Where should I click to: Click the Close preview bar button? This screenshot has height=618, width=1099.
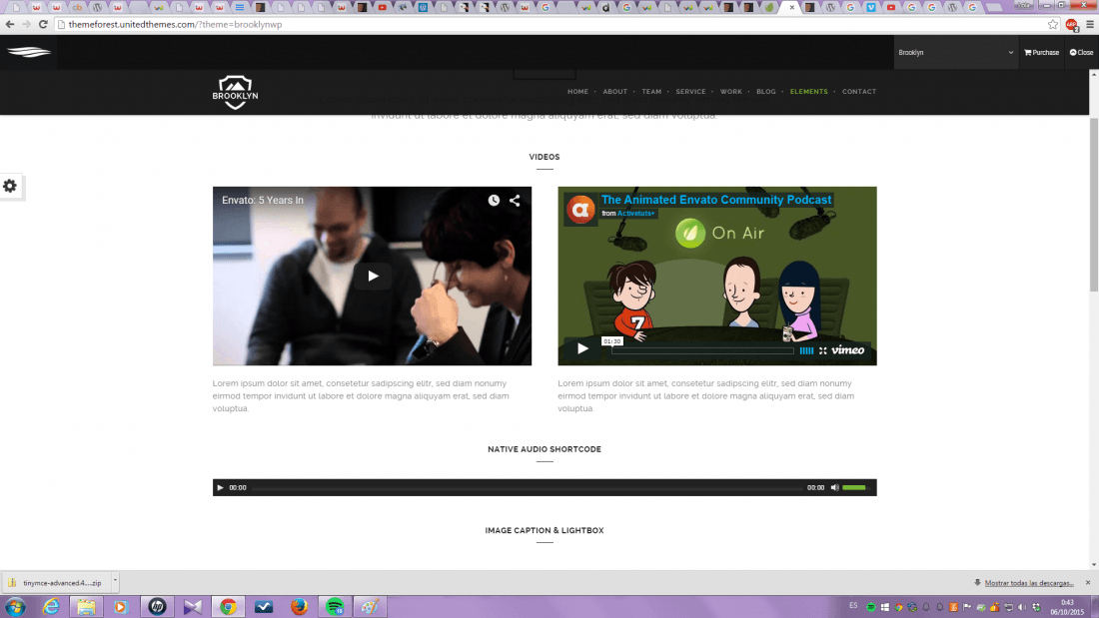point(1081,53)
